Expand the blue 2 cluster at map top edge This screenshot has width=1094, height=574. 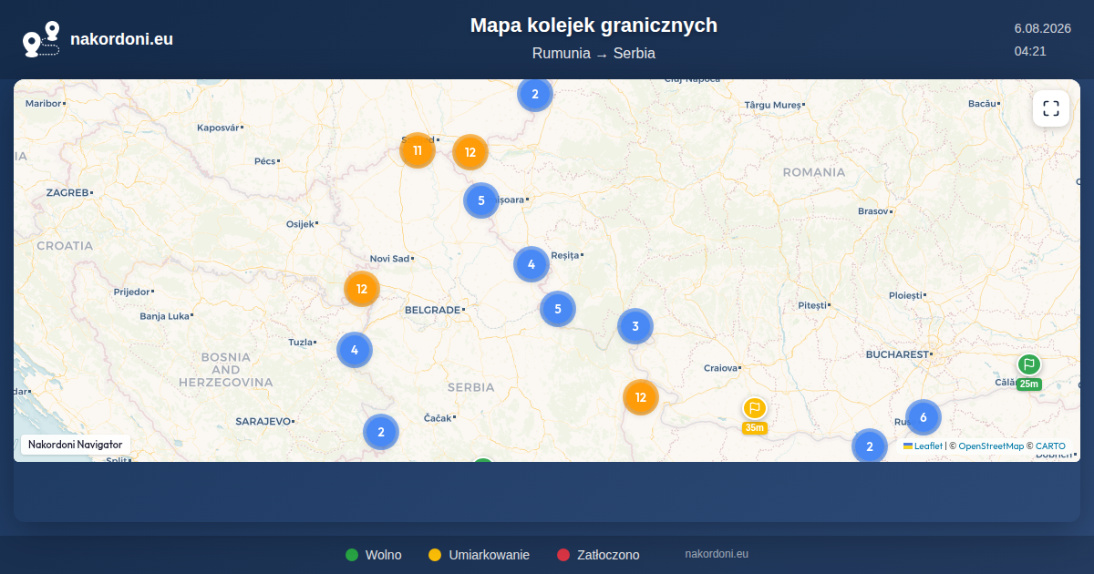535,94
